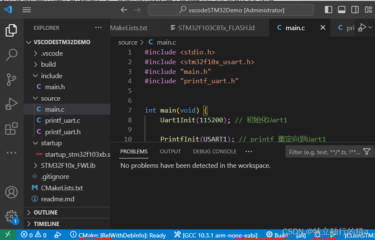Screen dimensions: 375x240
Task: Expand the OUTLINE section
Action: click(x=67, y=212)
